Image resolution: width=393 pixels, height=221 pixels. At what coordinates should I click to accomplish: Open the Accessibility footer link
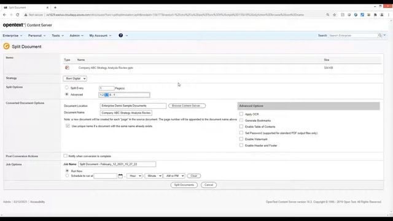[37, 202]
